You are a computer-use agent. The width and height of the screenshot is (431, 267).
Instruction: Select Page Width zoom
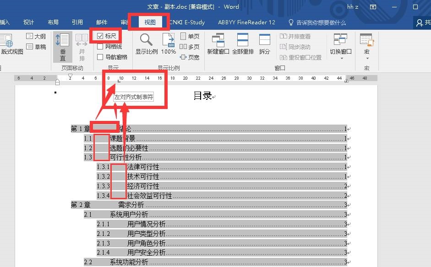pyautogui.click(x=189, y=57)
